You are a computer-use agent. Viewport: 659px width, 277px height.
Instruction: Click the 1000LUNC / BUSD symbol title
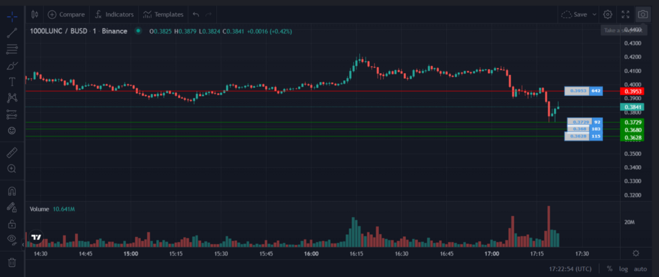(78, 31)
